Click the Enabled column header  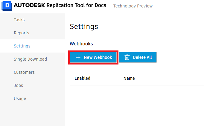(82, 78)
